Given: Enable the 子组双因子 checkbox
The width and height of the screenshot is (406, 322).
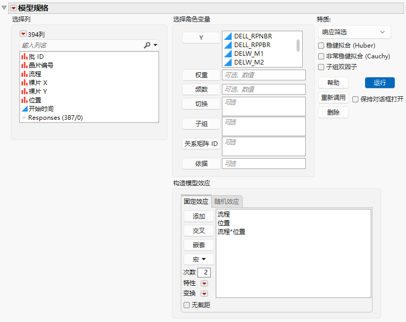Looking at the screenshot, I should (x=321, y=67).
